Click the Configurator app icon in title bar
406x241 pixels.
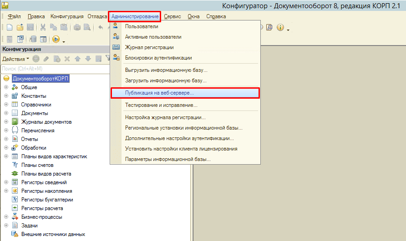coord(5,5)
